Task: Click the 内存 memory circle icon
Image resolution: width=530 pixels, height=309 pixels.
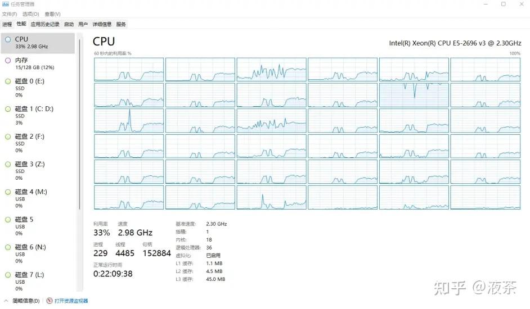Action: coord(8,61)
